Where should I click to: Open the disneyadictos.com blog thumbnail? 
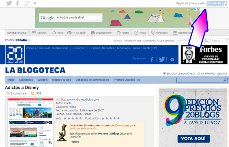tap(30, 123)
